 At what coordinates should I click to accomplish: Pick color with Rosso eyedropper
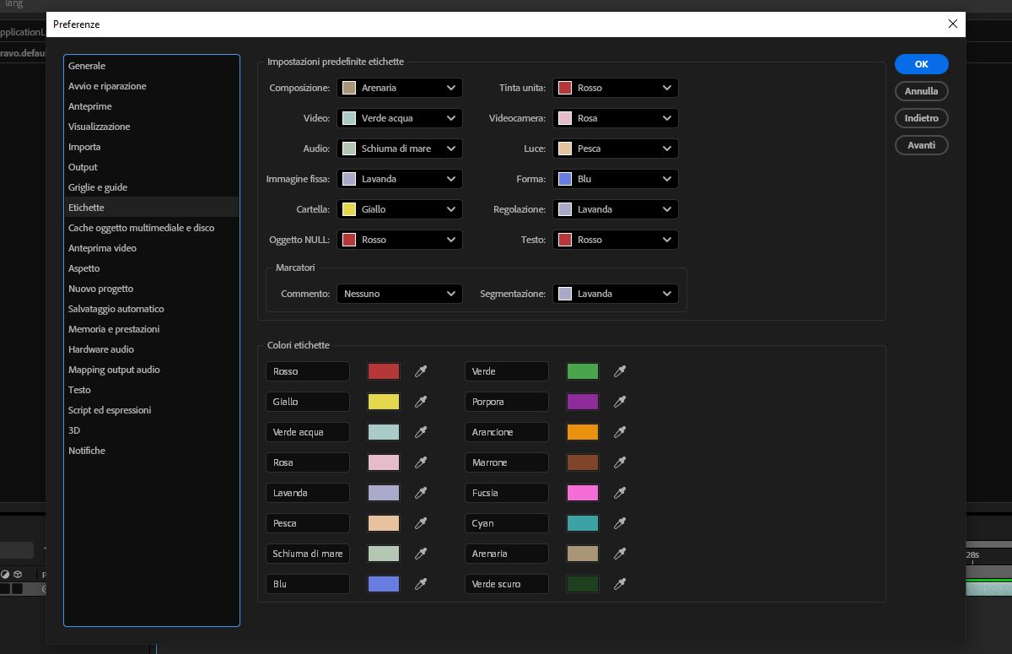pos(421,371)
